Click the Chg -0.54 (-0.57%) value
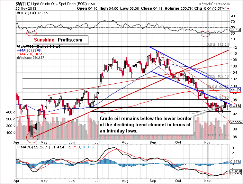This screenshot has height=184, width=243. [210, 9]
